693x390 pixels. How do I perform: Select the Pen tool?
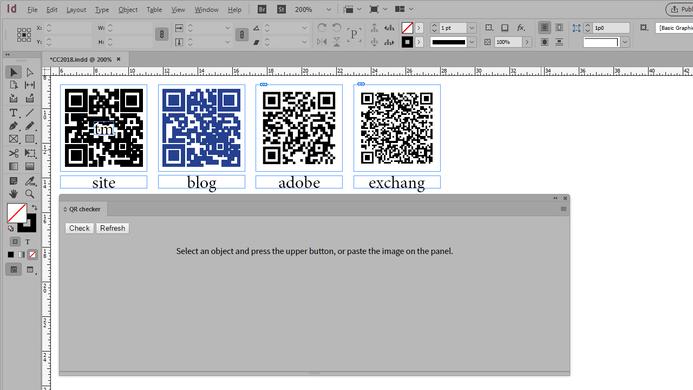(14, 126)
